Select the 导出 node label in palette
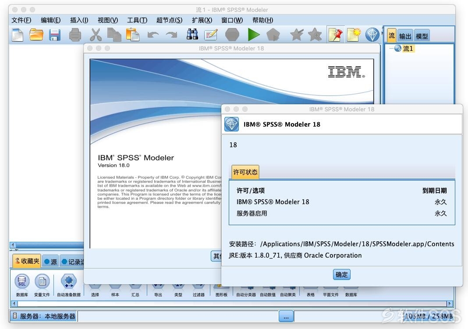The image size is (468, 329). click(158, 295)
